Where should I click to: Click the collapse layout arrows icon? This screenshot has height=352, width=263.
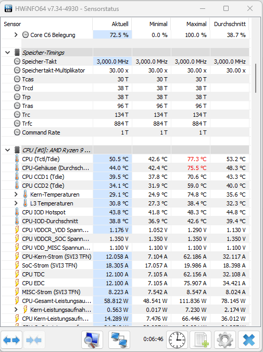tap(34, 341)
